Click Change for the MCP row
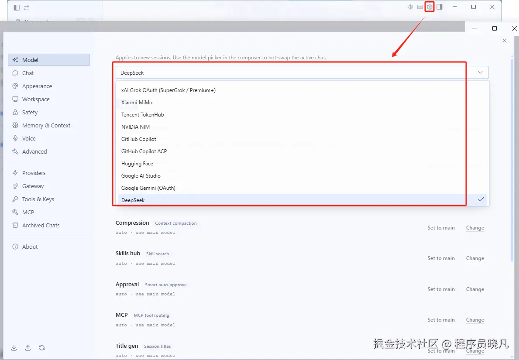Viewport: 519px width, 360px height. click(475, 320)
